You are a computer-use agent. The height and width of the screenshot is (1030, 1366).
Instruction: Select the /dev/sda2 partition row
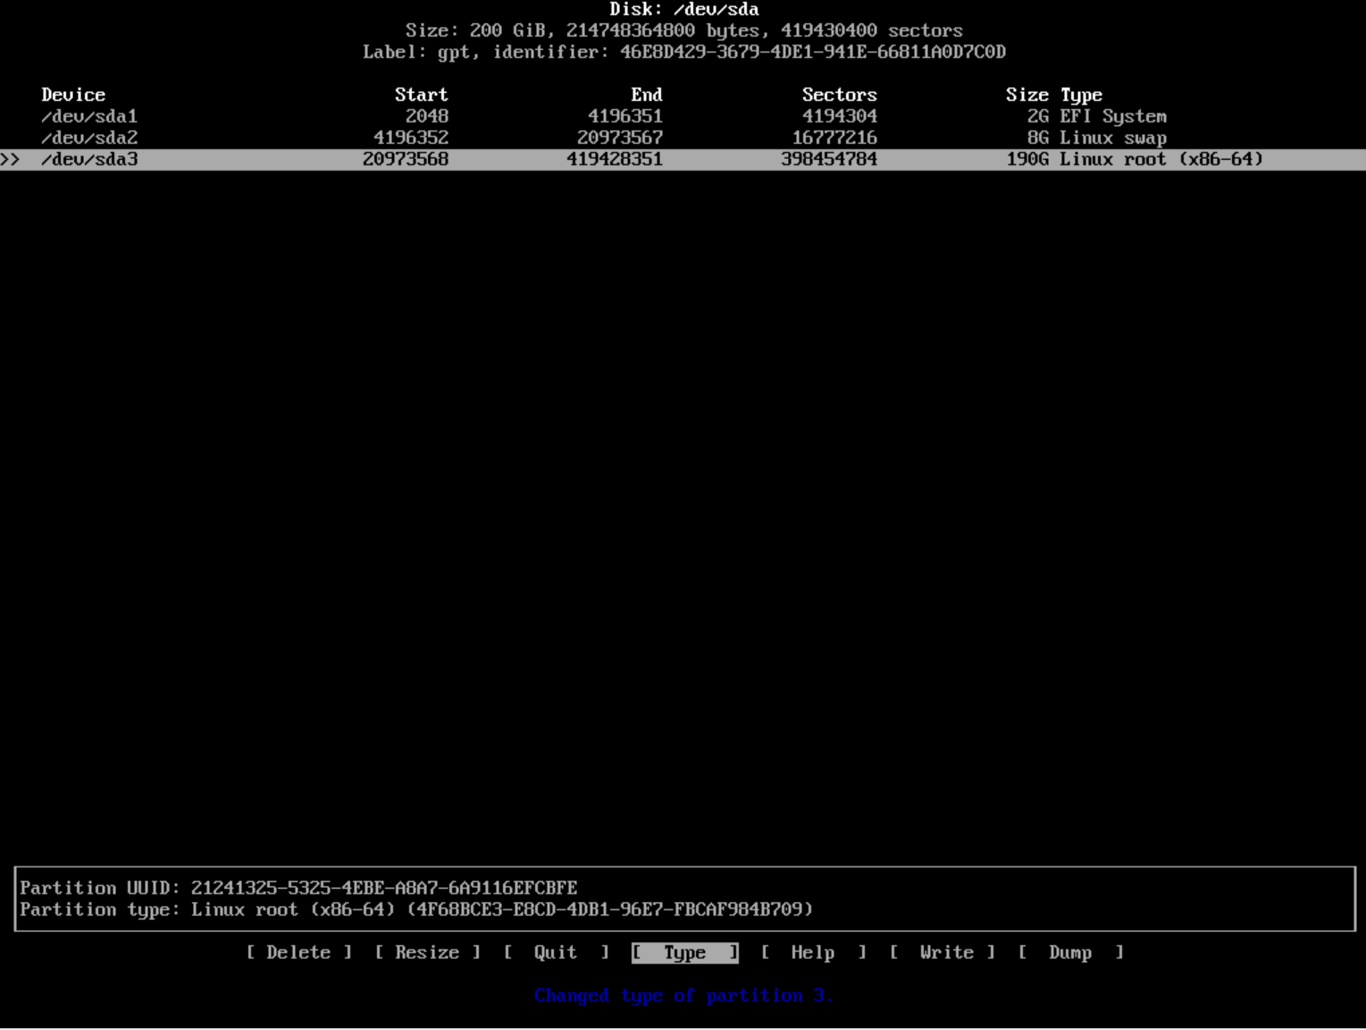click(89, 138)
